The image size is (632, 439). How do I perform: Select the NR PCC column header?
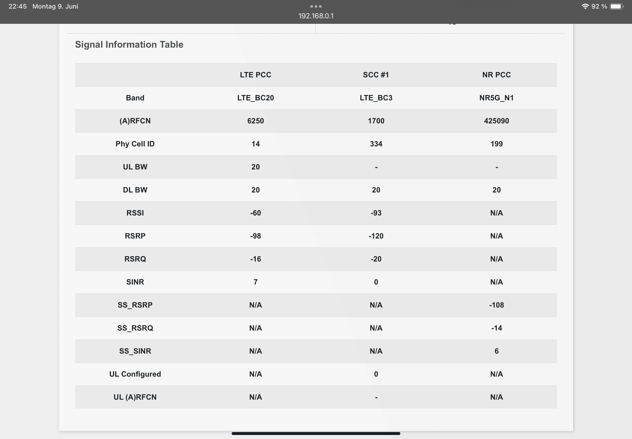496,75
